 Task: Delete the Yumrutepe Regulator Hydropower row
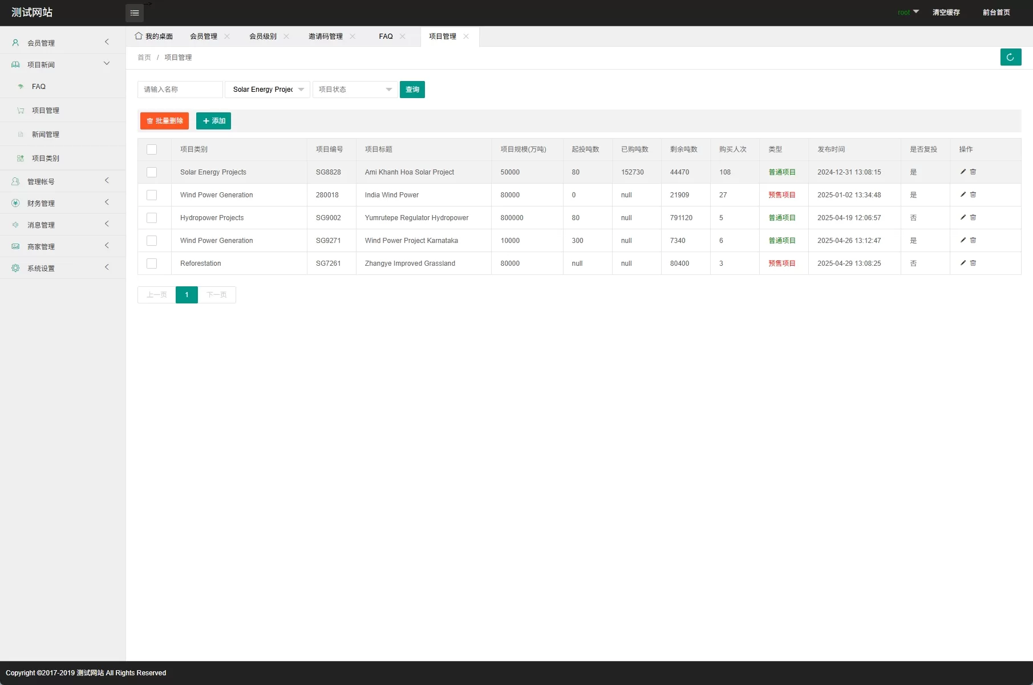[973, 217]
